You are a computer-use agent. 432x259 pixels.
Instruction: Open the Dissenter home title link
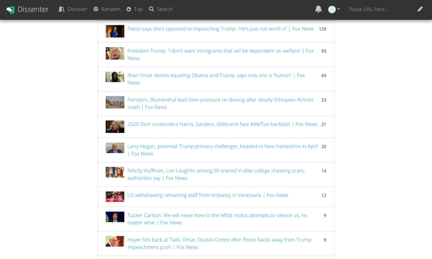tap(33, 9)
